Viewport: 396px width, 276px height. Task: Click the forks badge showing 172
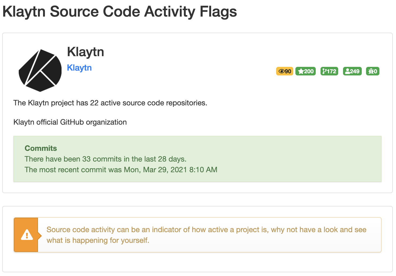[x=329, y=71]
